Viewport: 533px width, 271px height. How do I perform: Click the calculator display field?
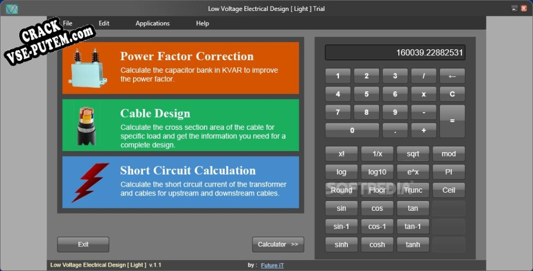pyautogui.click(x=395, y=53)
